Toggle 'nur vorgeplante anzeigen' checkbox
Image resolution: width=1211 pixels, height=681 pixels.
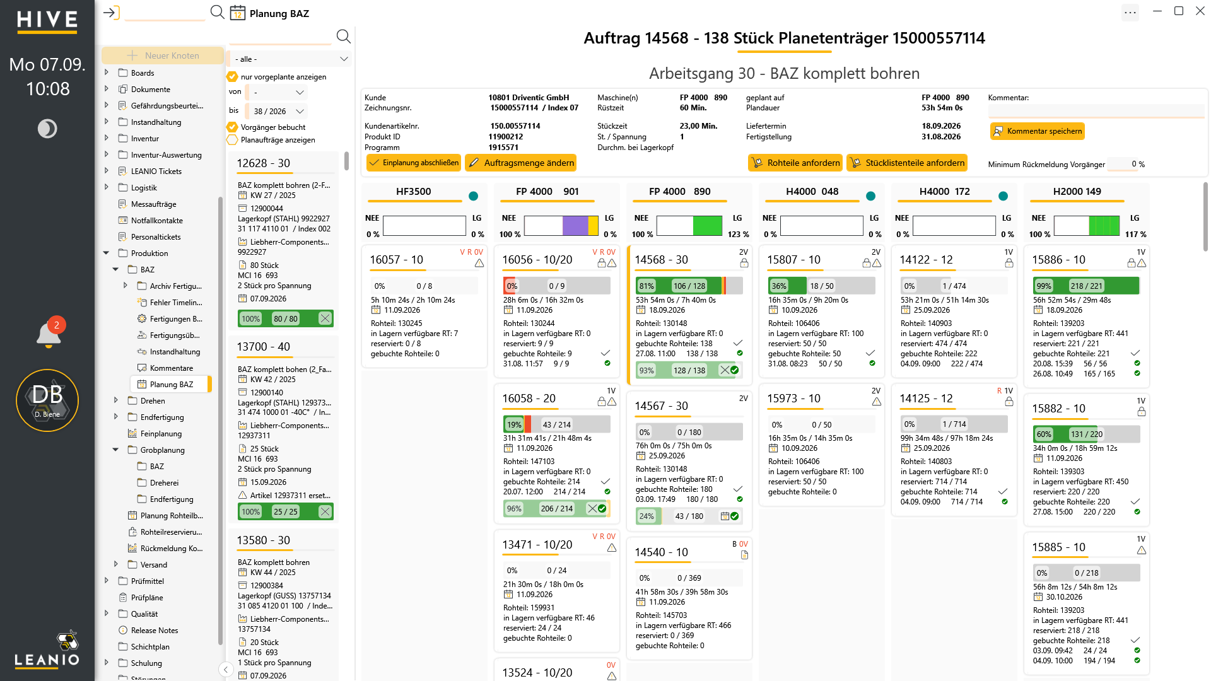pyautogui.click(x=232, y=77)
